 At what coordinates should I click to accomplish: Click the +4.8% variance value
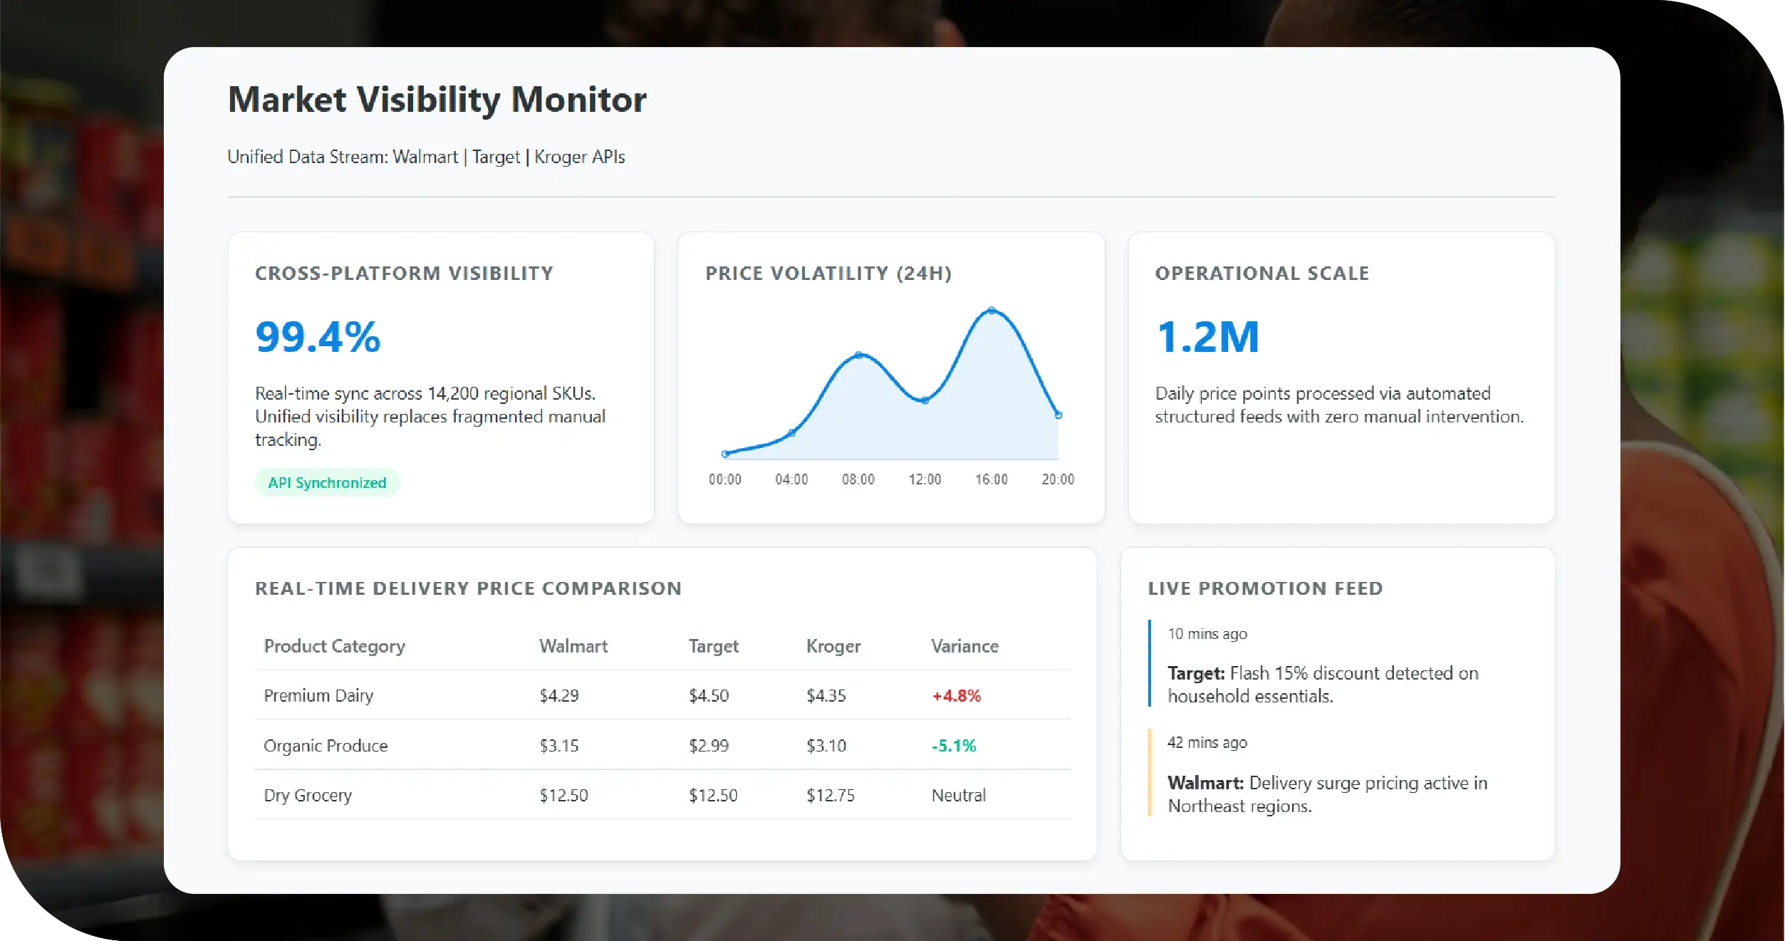(957, 696)
